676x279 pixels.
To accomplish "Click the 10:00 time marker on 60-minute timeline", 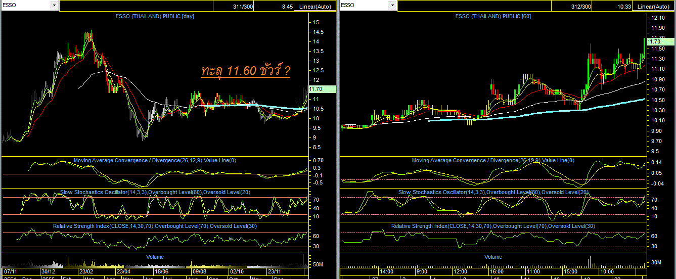I will point(607,271).
